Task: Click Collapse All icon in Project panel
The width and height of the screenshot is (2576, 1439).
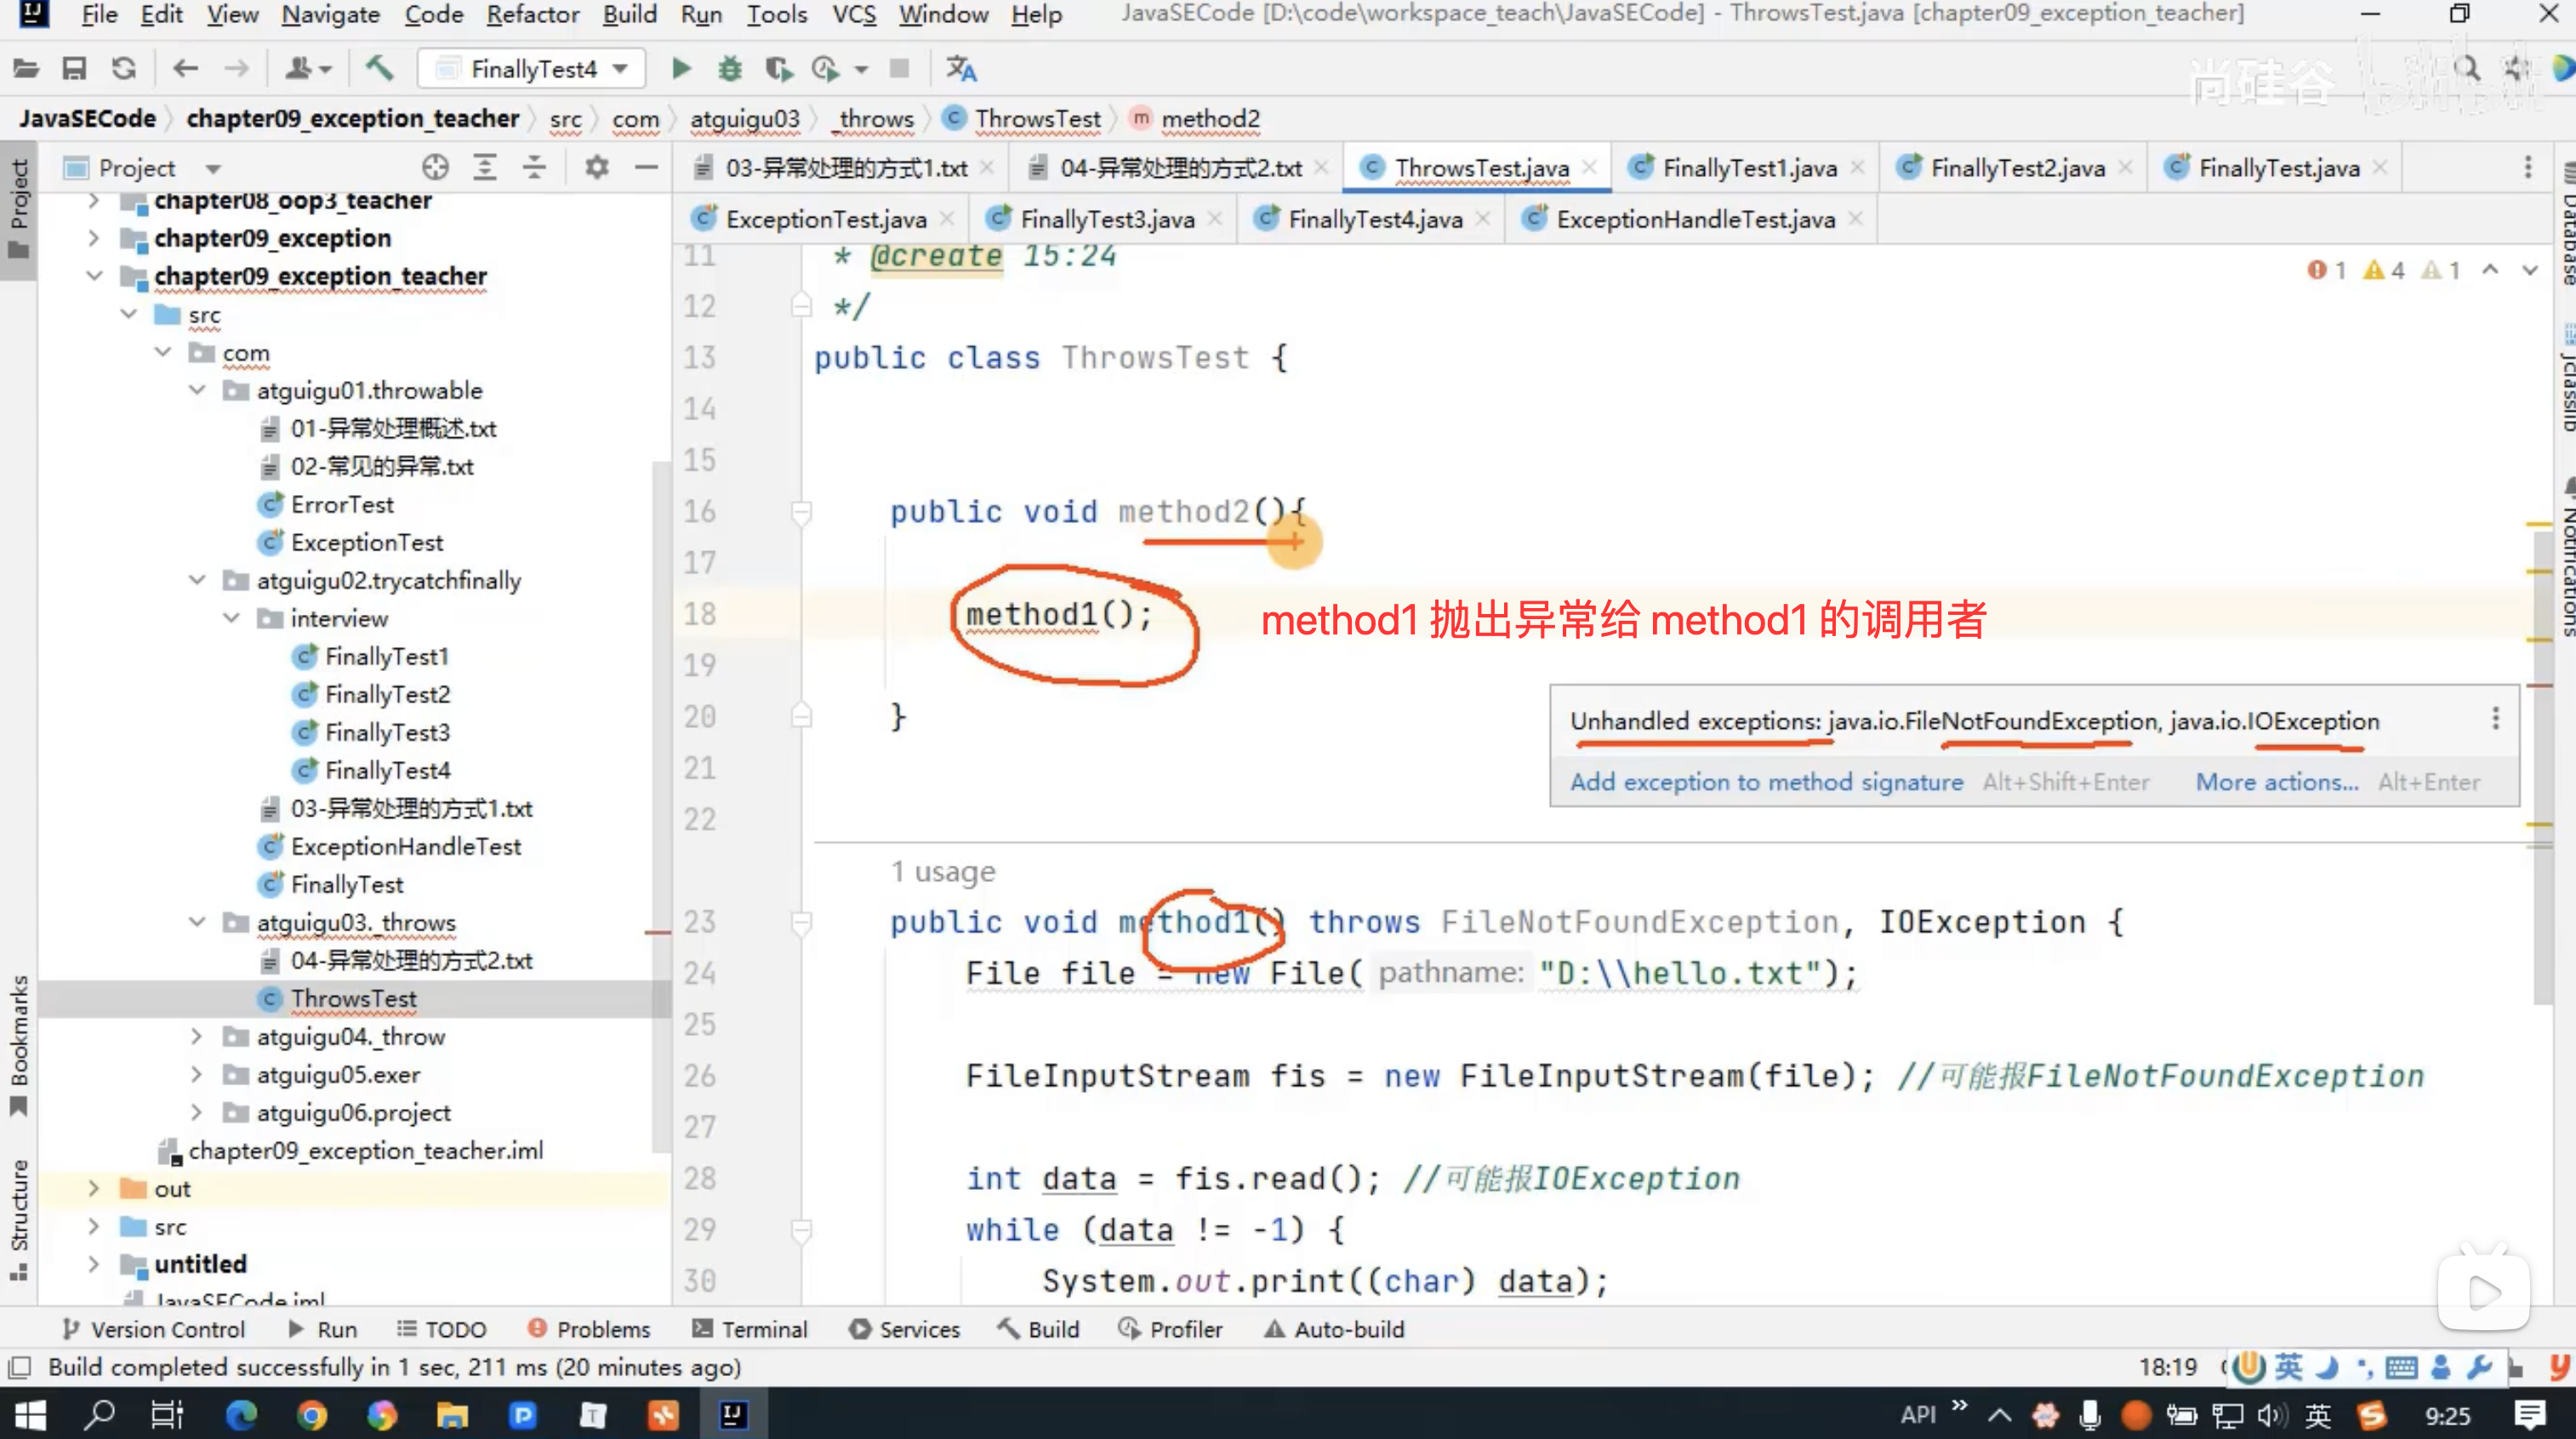Action: [534, 167]
